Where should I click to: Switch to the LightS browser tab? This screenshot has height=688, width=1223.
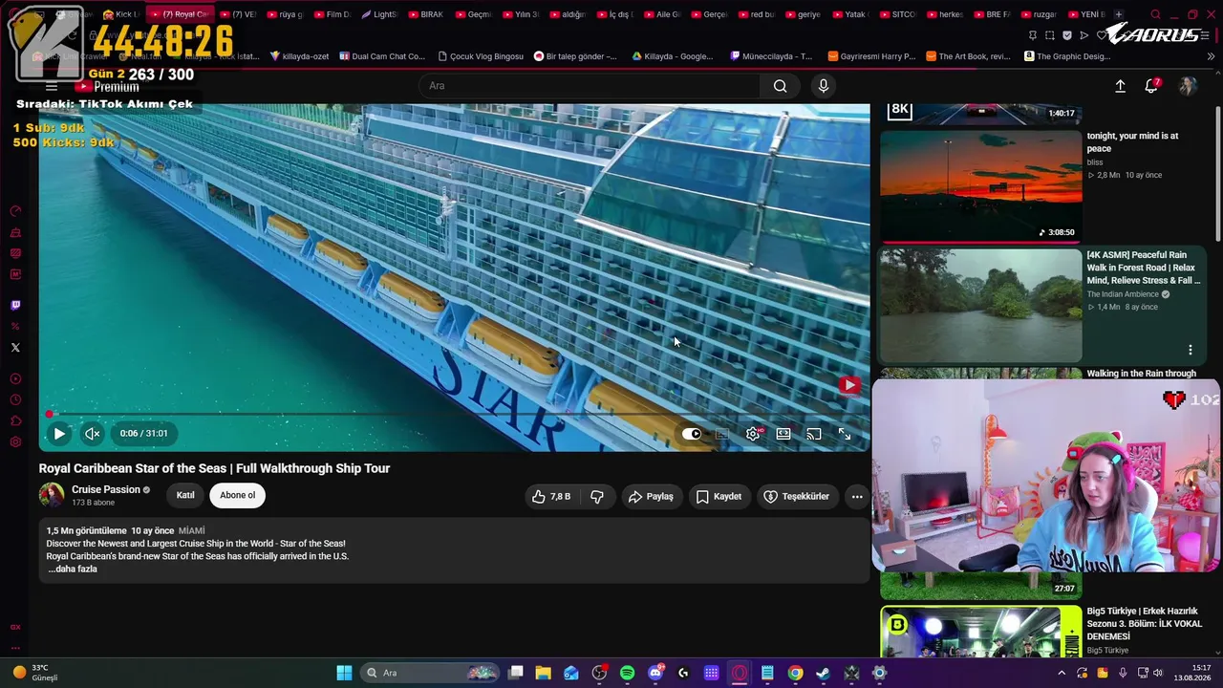coord(378,14)
